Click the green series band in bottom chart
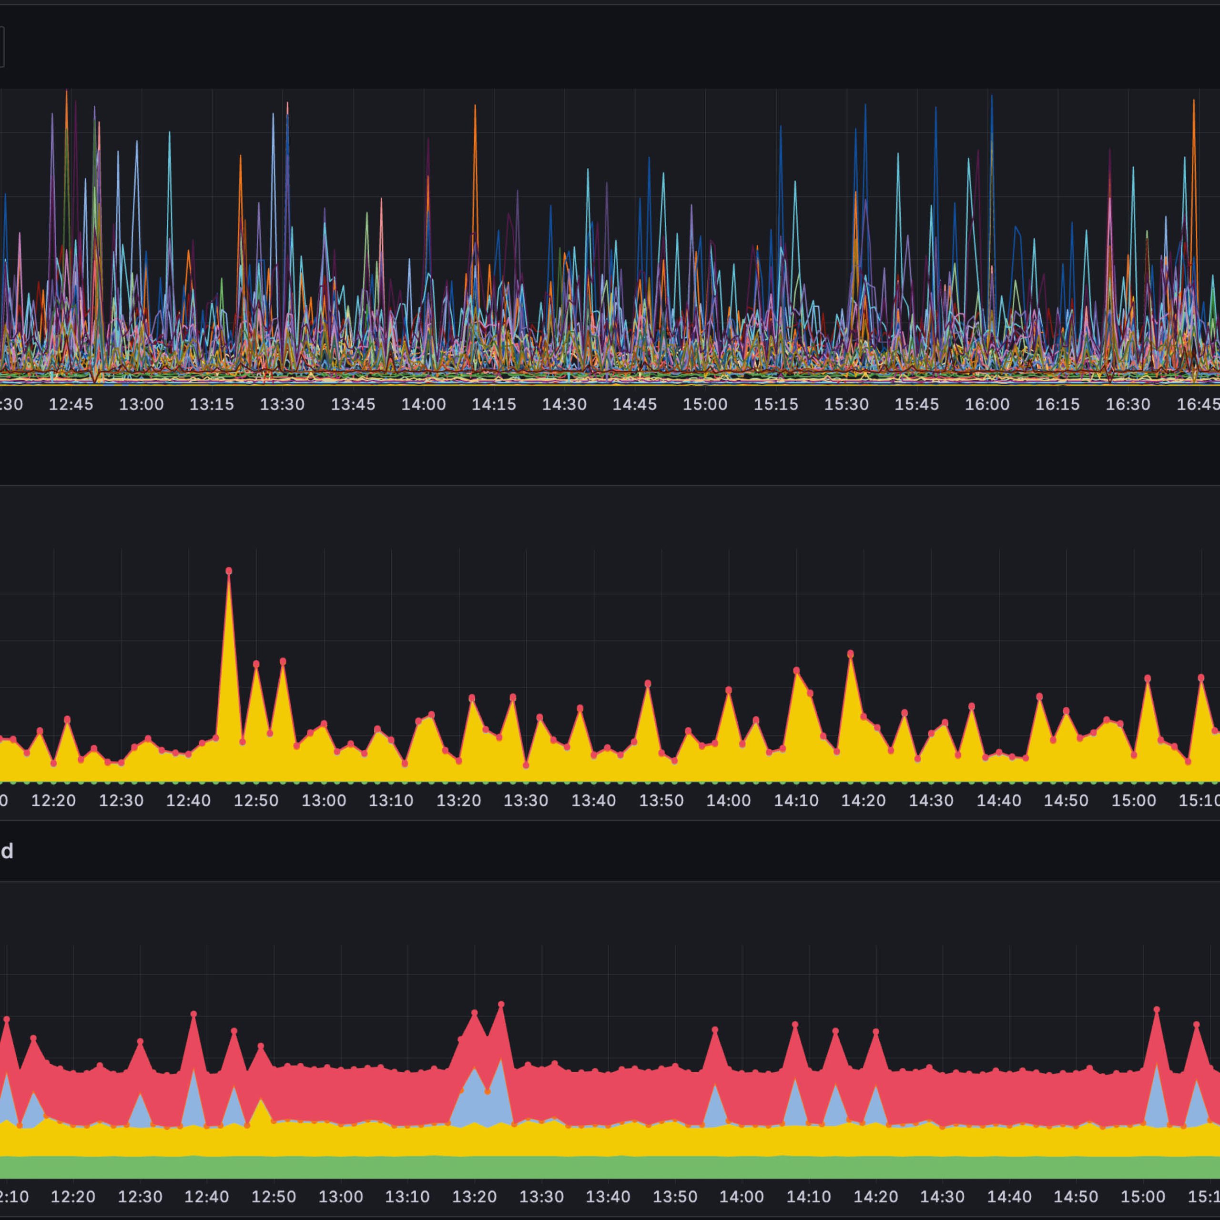Screen dimensions: 1220x1220 pyautogui.click(x=606, y=1167)
